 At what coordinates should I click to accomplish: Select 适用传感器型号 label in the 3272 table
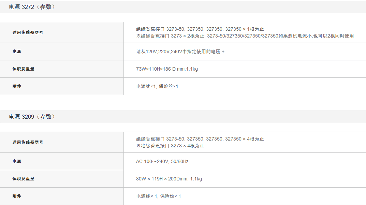[x=28, y=32]
